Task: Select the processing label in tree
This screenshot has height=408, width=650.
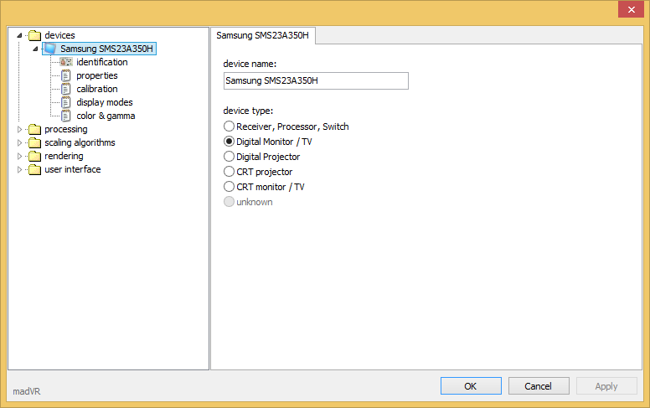Action: pyautogui.click(x=66, y=129)
